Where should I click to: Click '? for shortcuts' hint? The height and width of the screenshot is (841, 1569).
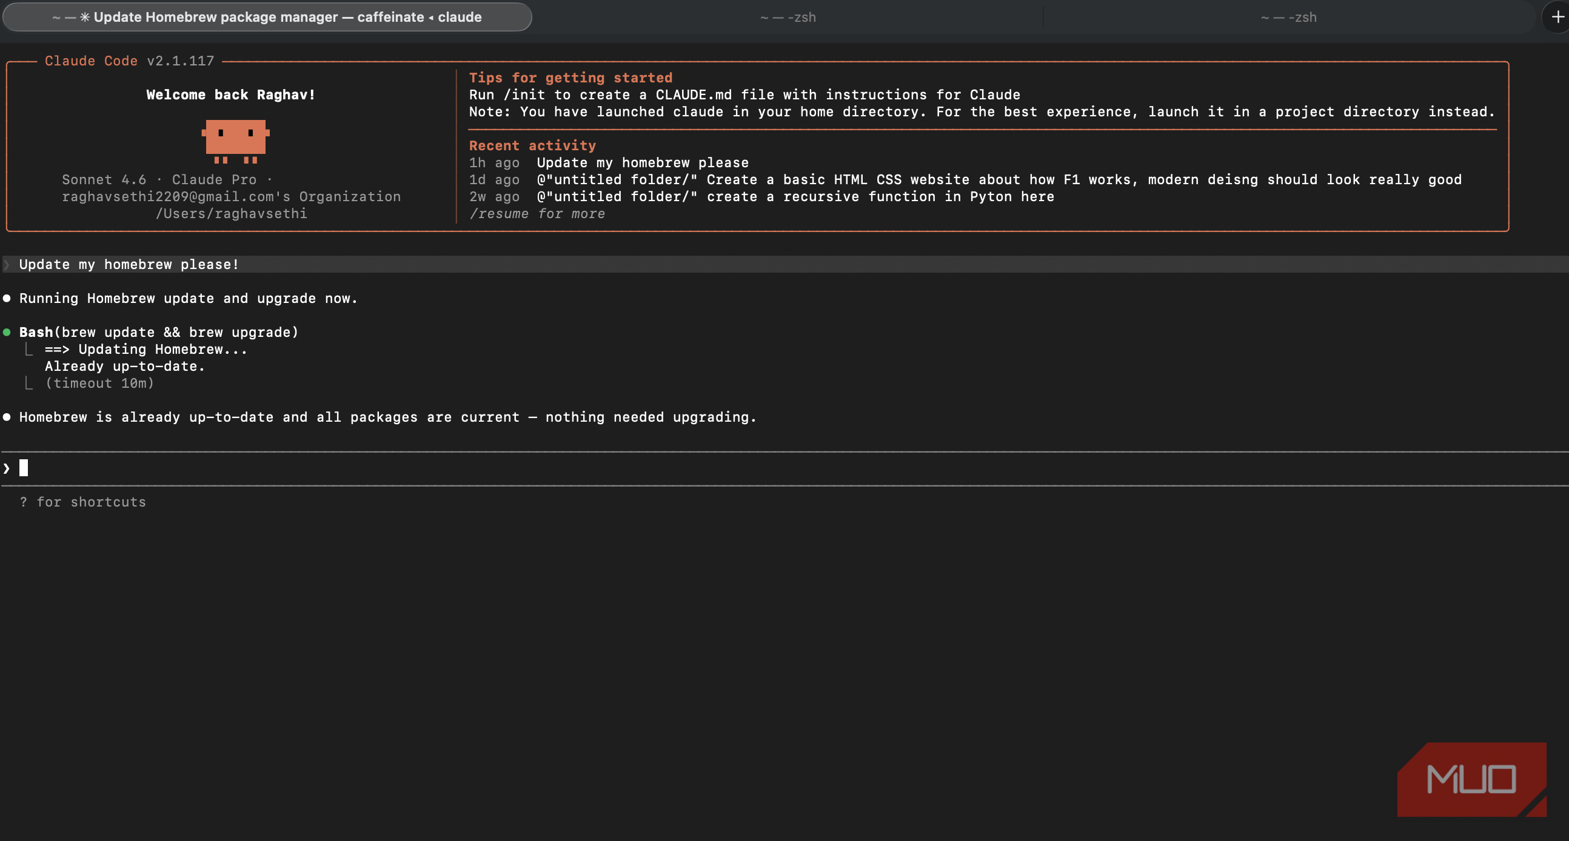point(83,502)
